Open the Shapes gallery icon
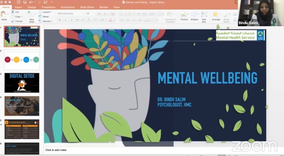 [x=194, y=15]
